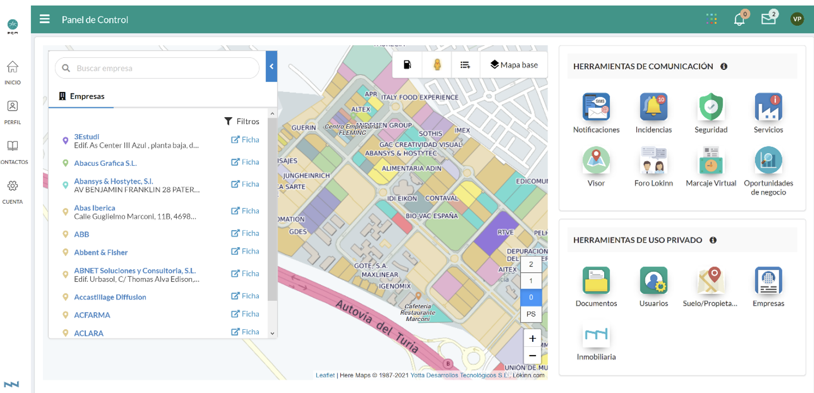Collapse the company search side panel

[x=272, y=67]
